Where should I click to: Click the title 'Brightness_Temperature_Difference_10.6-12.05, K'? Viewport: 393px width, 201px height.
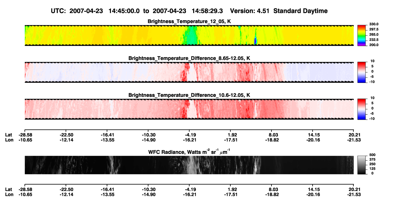pos(189,95)
